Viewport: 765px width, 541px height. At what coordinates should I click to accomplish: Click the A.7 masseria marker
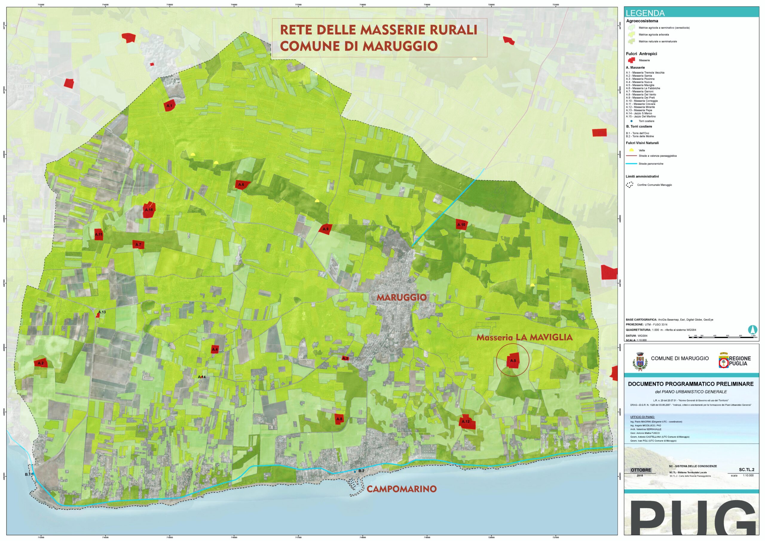click(138, 245)
